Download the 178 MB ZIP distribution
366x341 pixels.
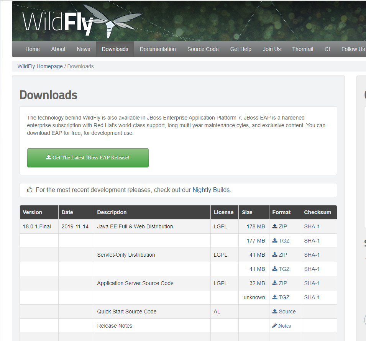(279, 226)
